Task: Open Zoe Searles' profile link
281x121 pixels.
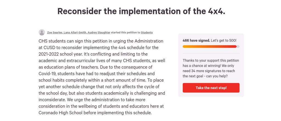Action: [x=55, y=33]
